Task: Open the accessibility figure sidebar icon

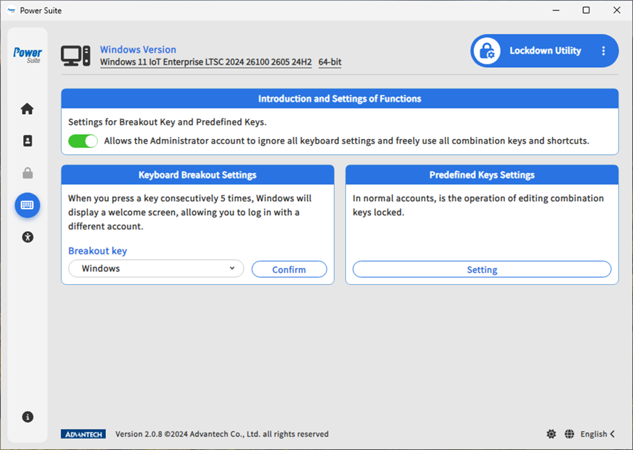Action: [x=27, y=237]
